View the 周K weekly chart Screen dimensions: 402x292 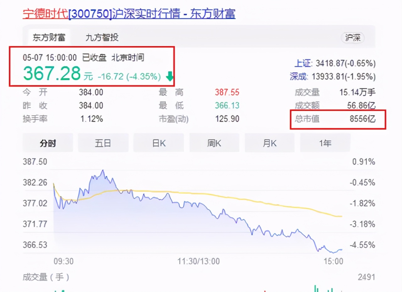[214, 143]
